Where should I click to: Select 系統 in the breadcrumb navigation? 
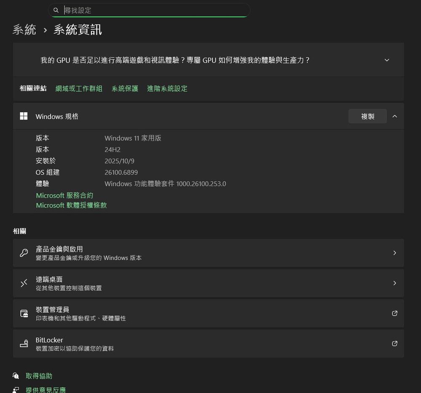pyautogui.click(x=24, y=30)
